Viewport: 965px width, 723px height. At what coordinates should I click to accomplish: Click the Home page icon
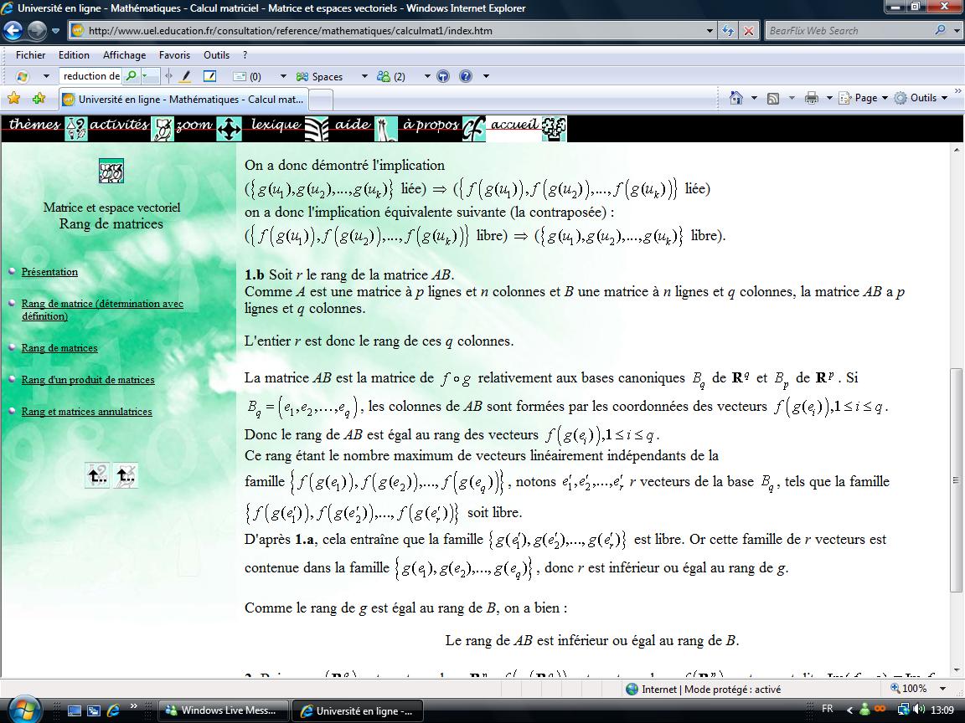tap(736, 98)
